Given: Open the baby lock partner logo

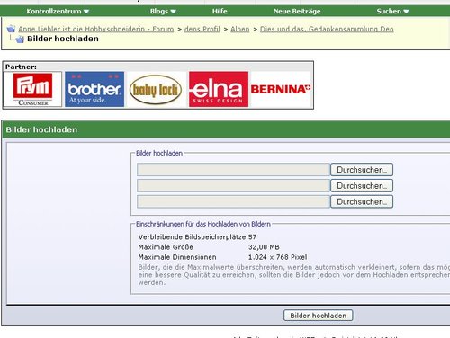Looking at the screenshot, I should 156,90.
